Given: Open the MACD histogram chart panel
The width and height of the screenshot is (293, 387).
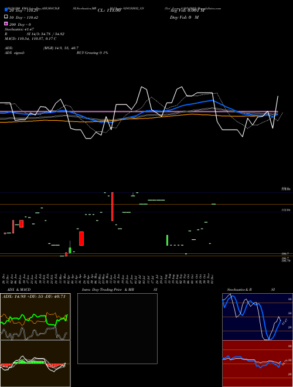Looking at the screenshot, I should [35, 364].
